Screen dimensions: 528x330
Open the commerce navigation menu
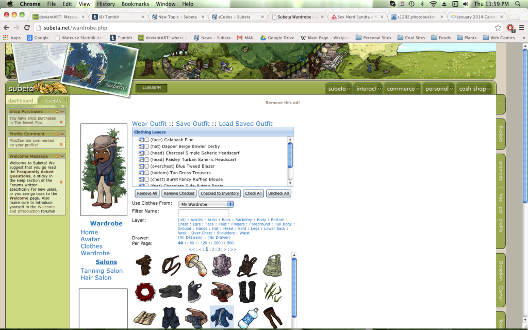[404, 89]
